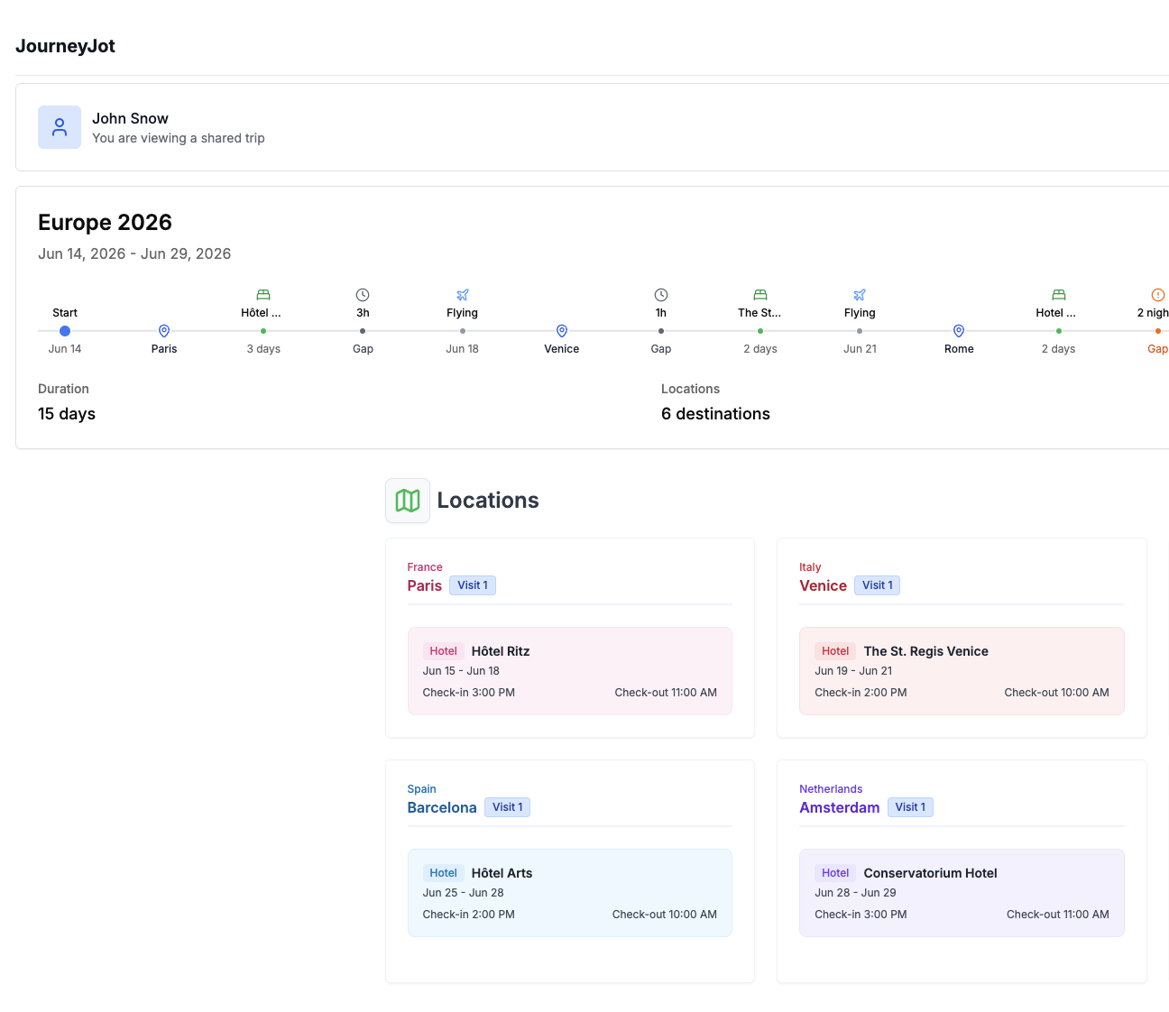Click the Hotel tag on Hôtel Arts card
This screenshot has height=1012, width=1169.
coord(443,873)
